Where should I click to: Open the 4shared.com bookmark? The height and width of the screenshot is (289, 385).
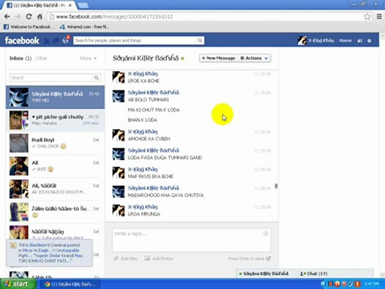(x=85, y=27)
